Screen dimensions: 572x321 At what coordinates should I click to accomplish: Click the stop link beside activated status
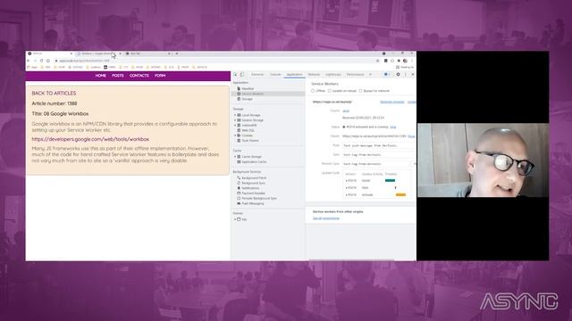click(393, 127)
